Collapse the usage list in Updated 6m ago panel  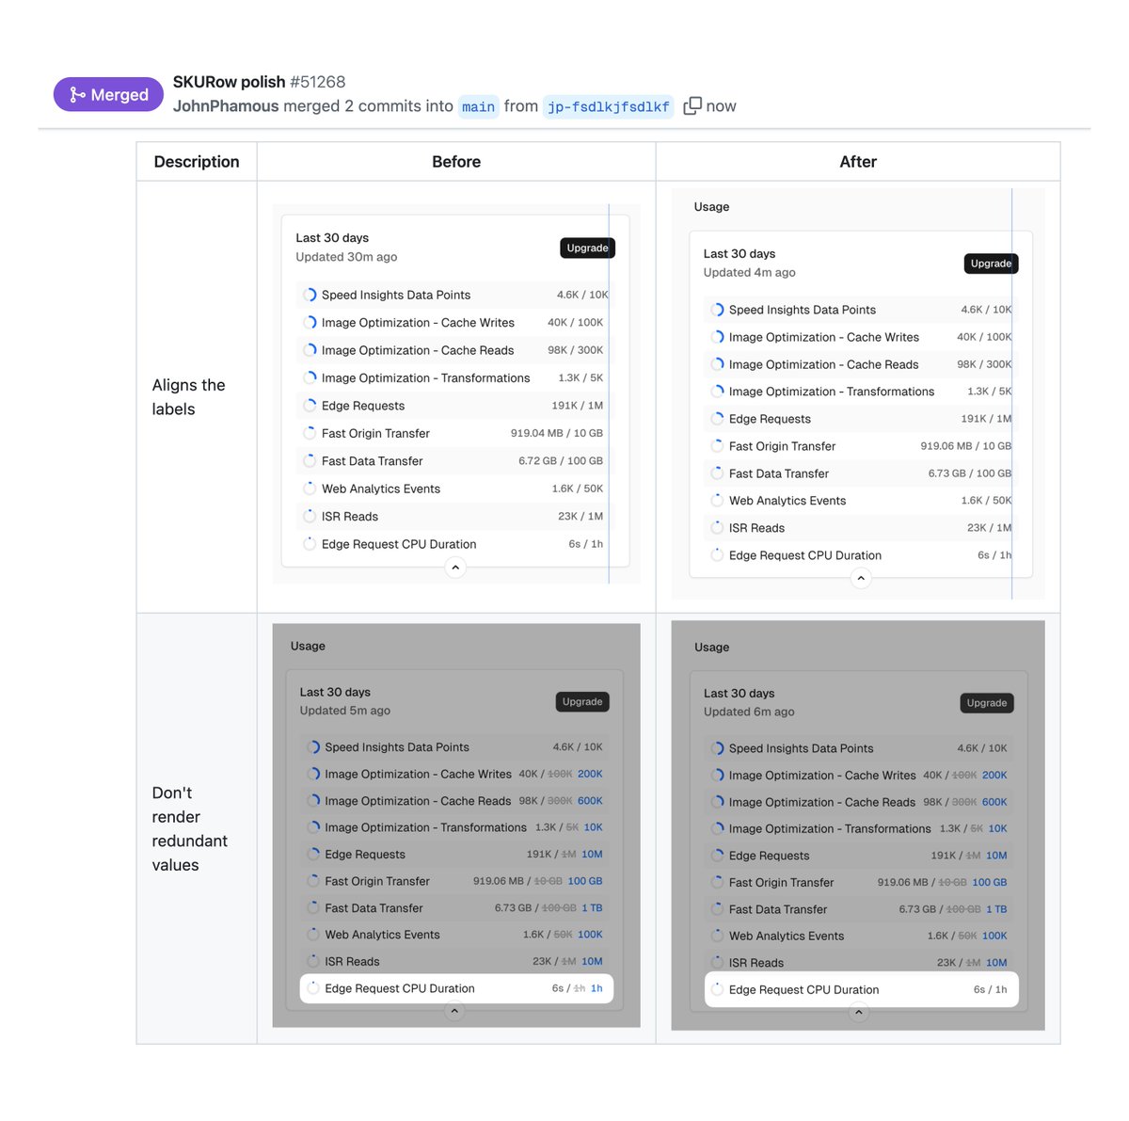[x=858, y=1014]
